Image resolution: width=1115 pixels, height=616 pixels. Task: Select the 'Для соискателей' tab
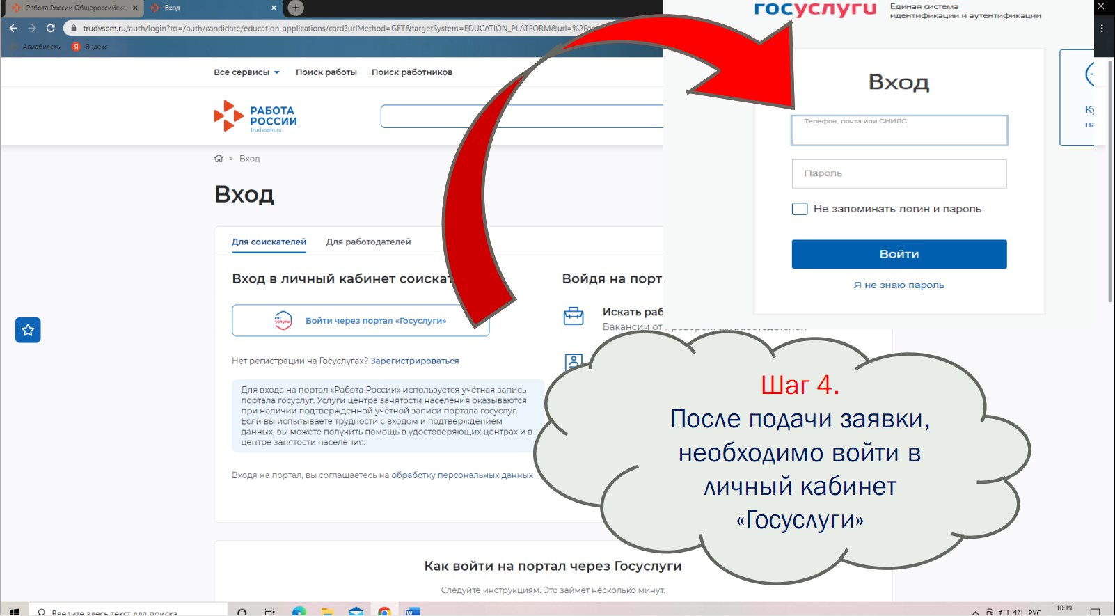point(269,242)
